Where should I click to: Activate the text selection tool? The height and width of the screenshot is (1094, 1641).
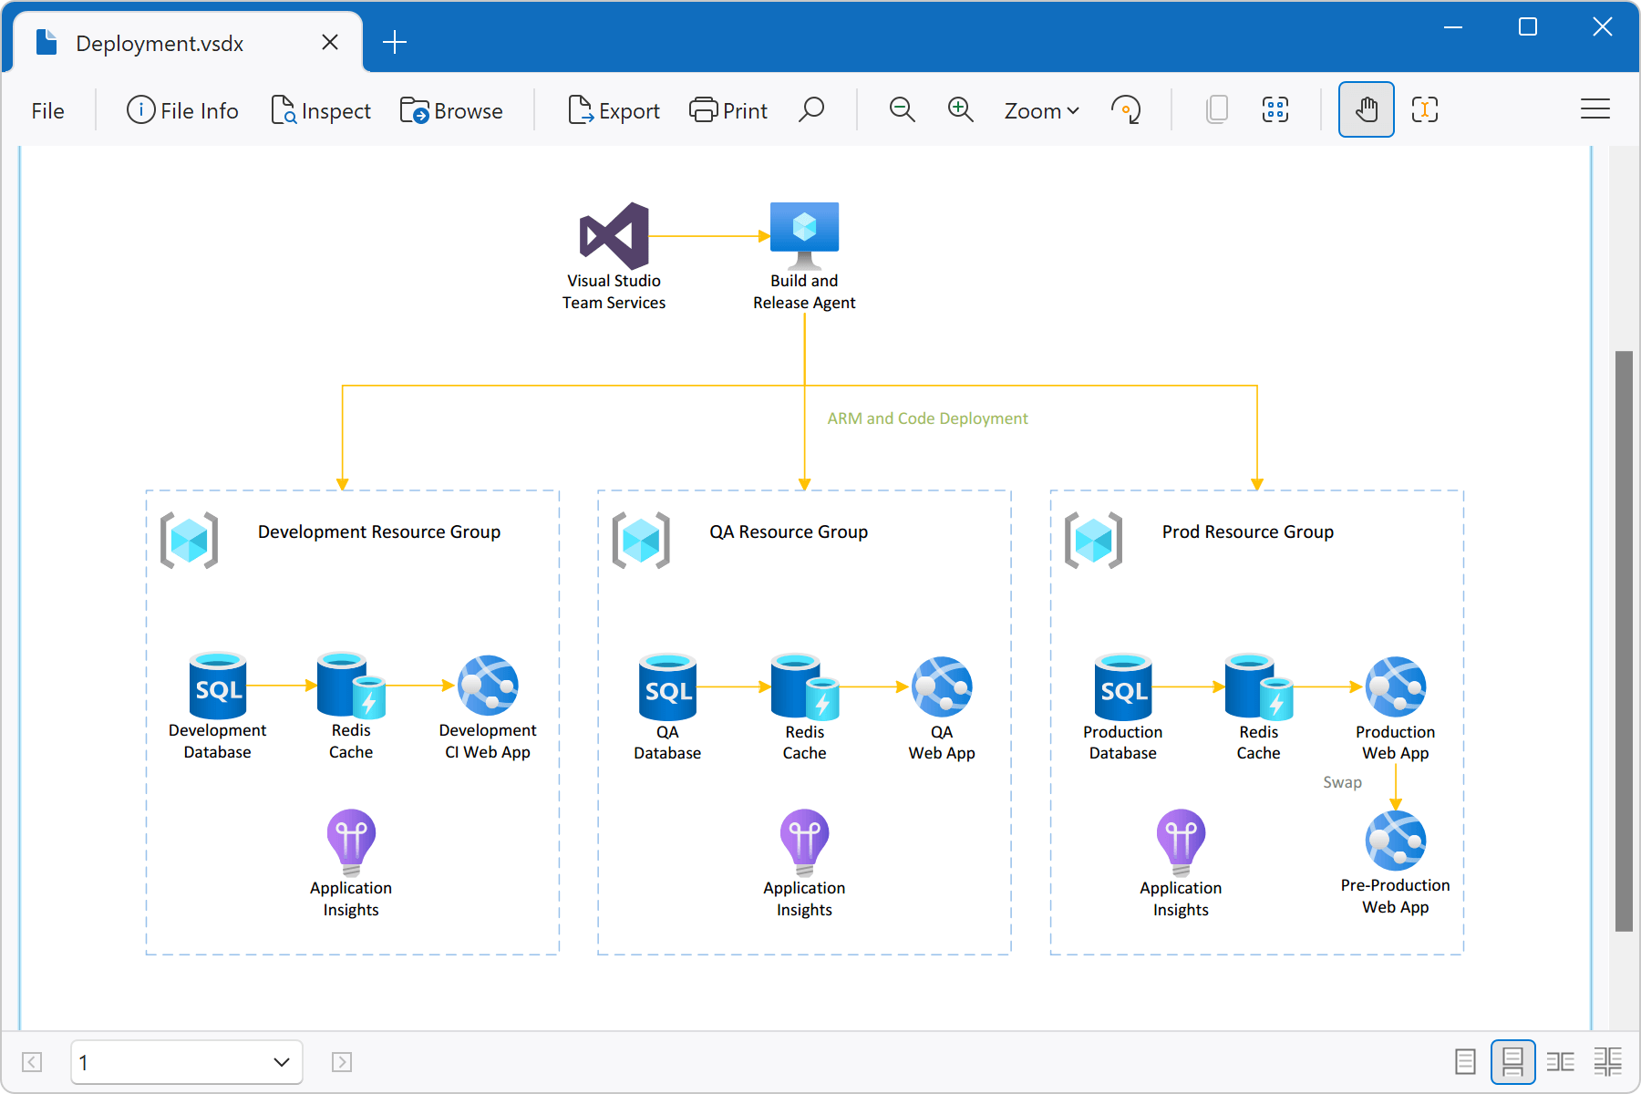pyautogui.click(x=1424, y=109)
